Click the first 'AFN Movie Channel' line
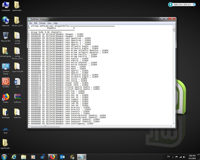The height and width of the screenshot is (160, 200). tap(62, 62)
